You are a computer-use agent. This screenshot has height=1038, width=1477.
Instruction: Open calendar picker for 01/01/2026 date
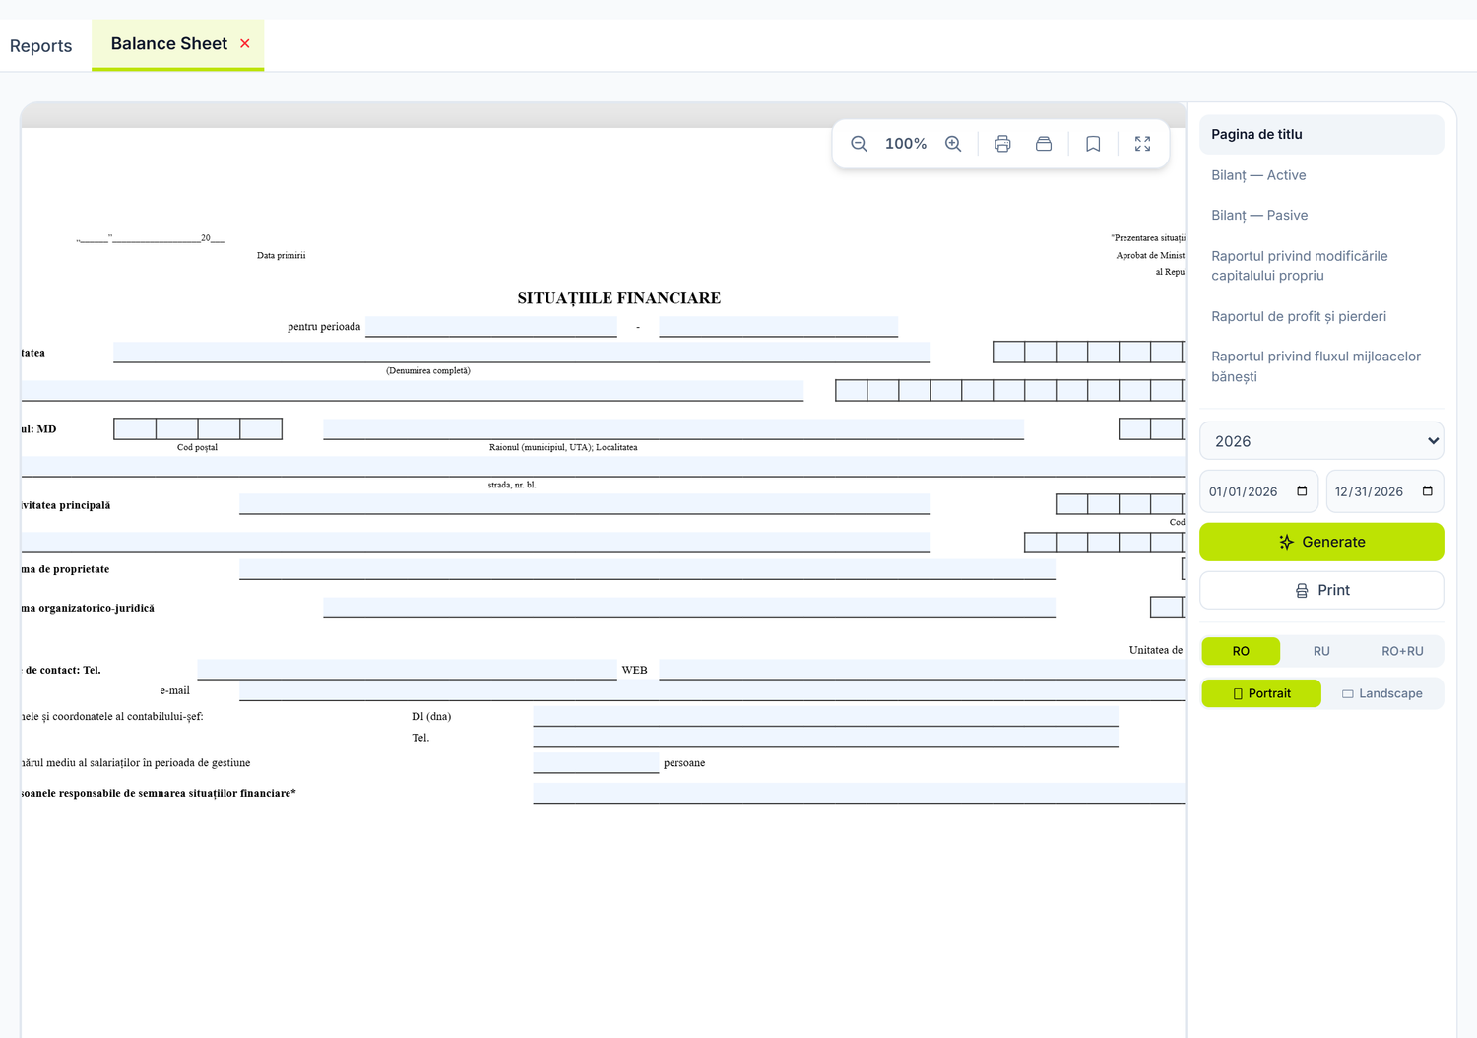1302,491
